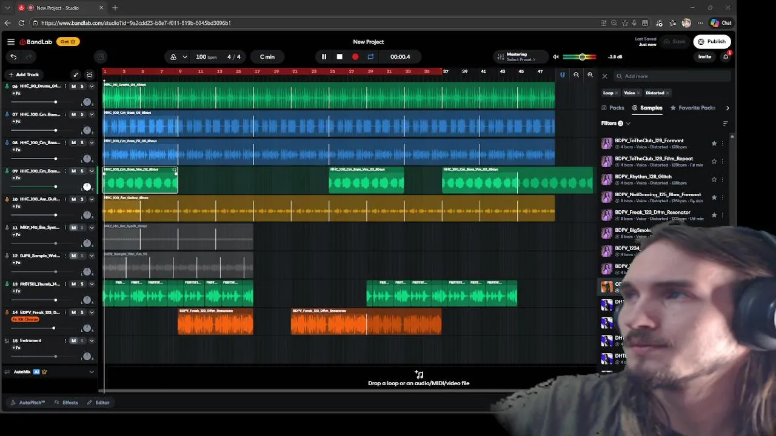Toggle cycle loop mode
Image resolution: width=776 pixels, height=436 pixels.
pos(370,57)
